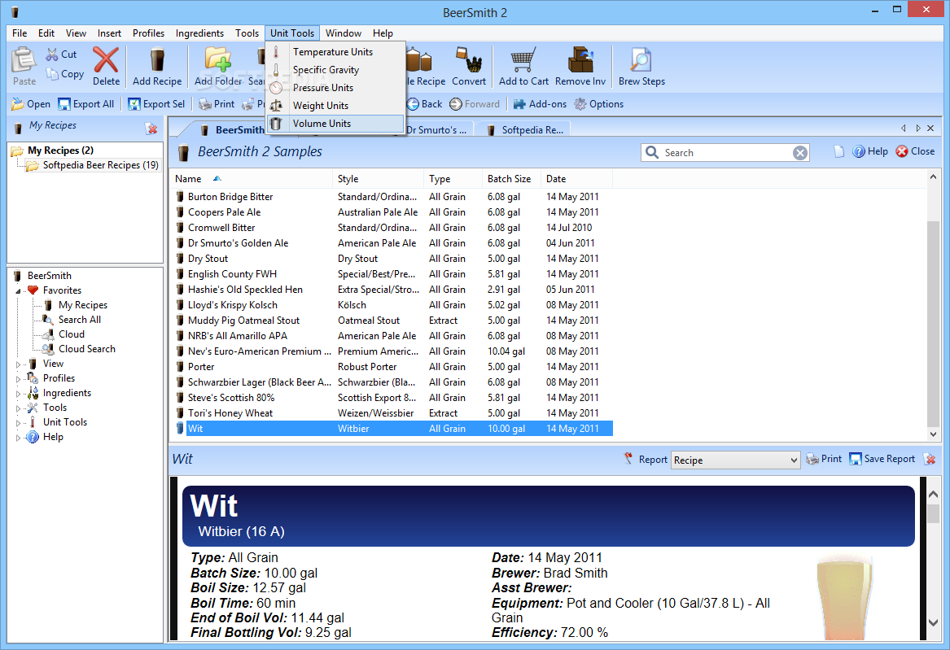Collapse the Favorites tree node
This screenshot has width=950, height=650.
[18, 291]
